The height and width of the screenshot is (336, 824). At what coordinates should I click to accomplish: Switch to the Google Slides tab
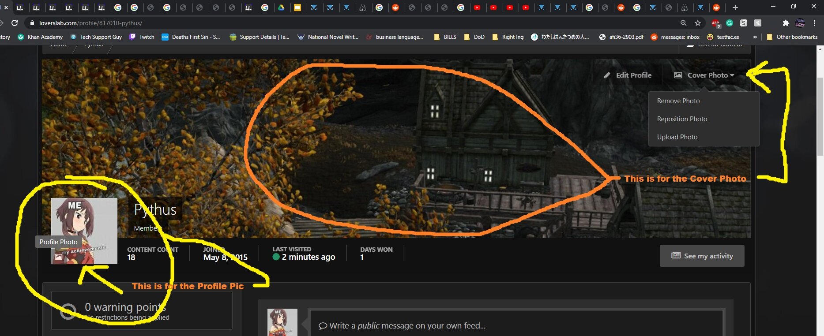297,7
